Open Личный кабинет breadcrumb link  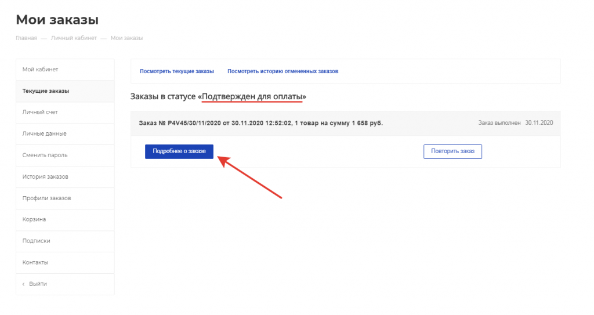coord(74,38)
